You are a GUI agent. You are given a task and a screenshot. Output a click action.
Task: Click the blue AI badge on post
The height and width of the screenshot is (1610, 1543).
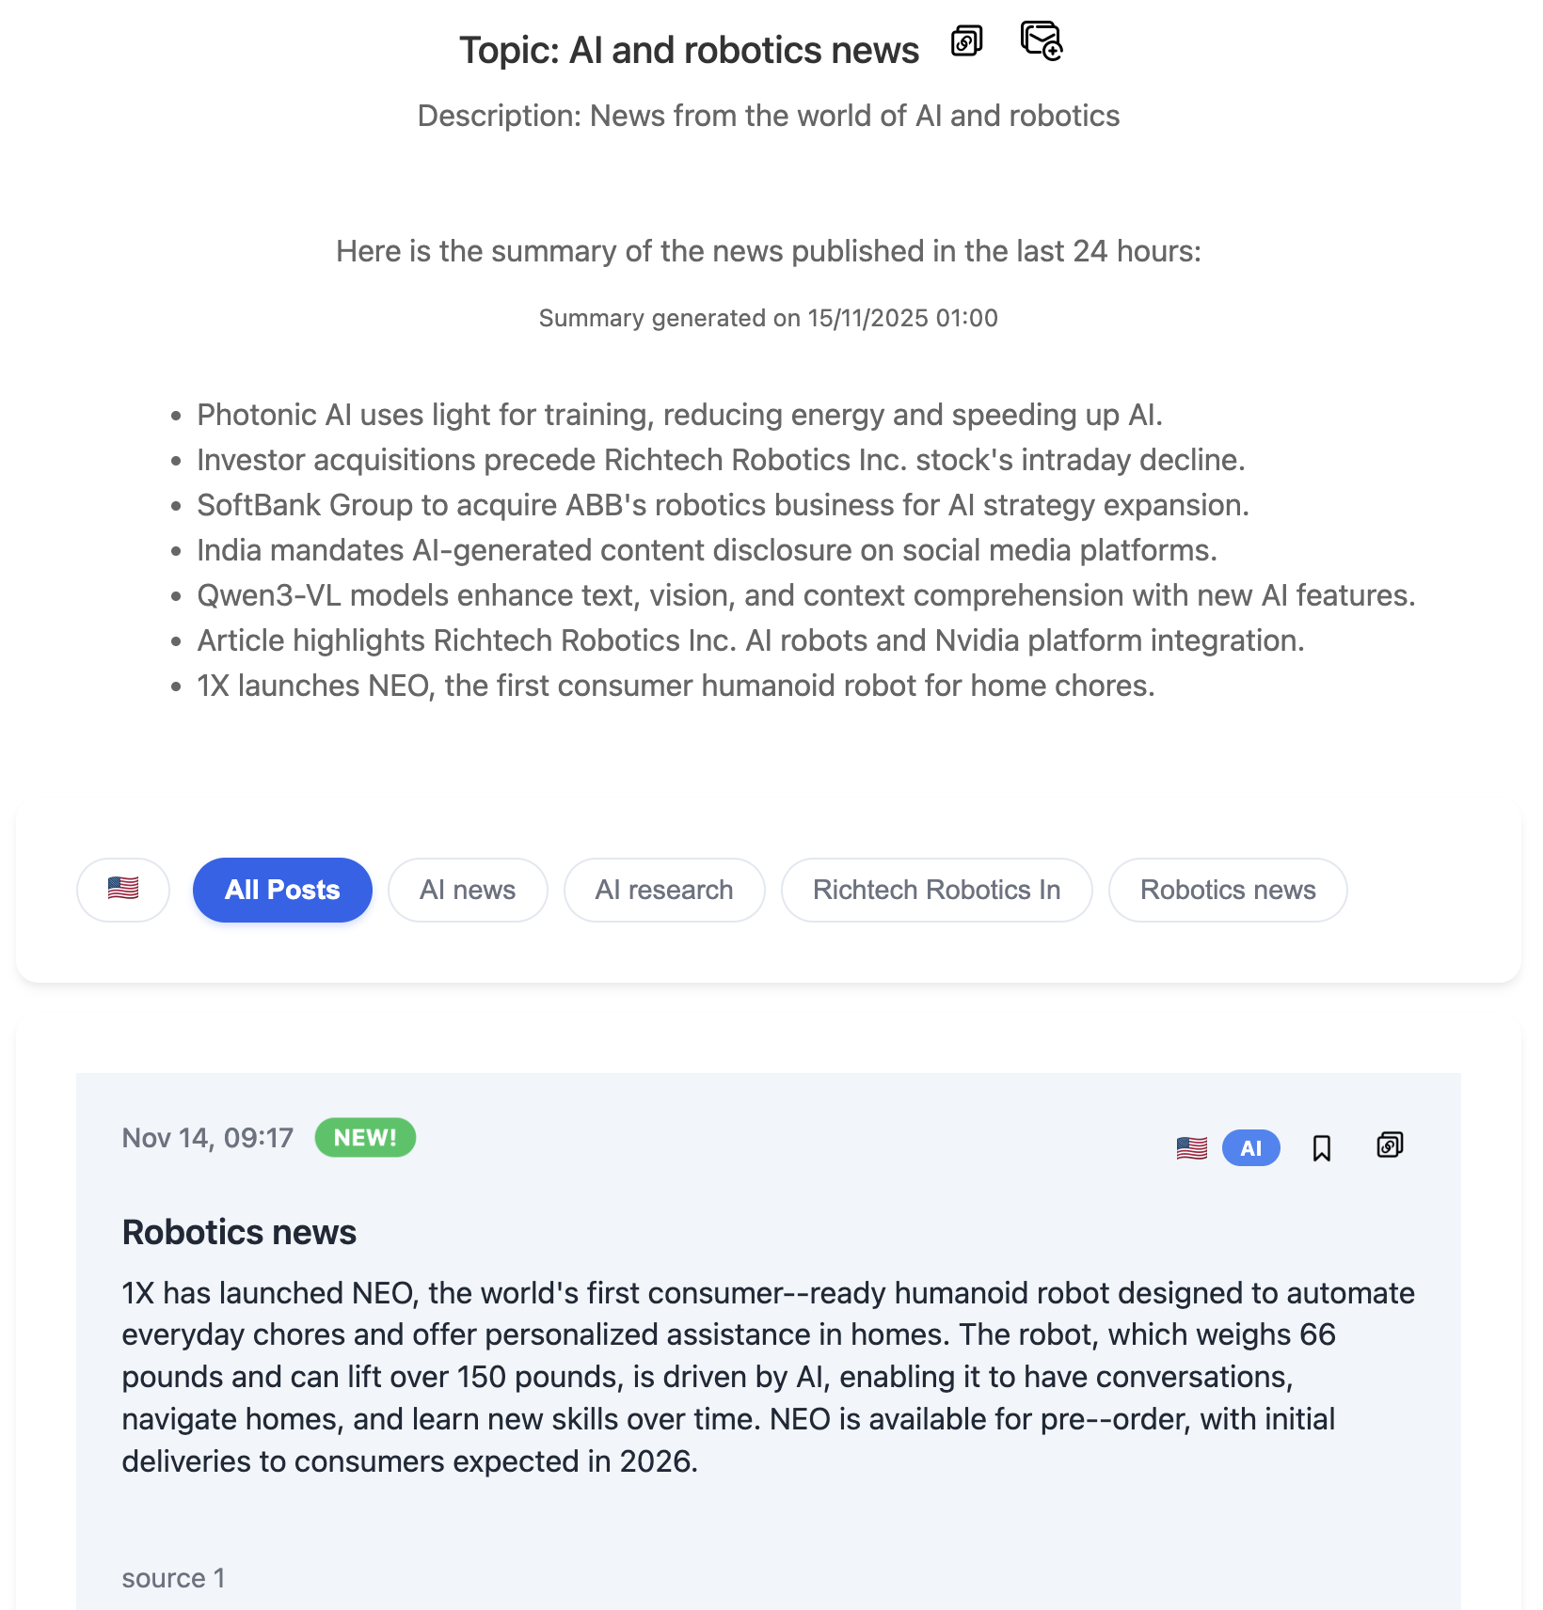pos(1250,1148)
